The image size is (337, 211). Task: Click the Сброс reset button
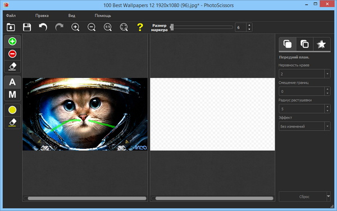coord(303,196)
